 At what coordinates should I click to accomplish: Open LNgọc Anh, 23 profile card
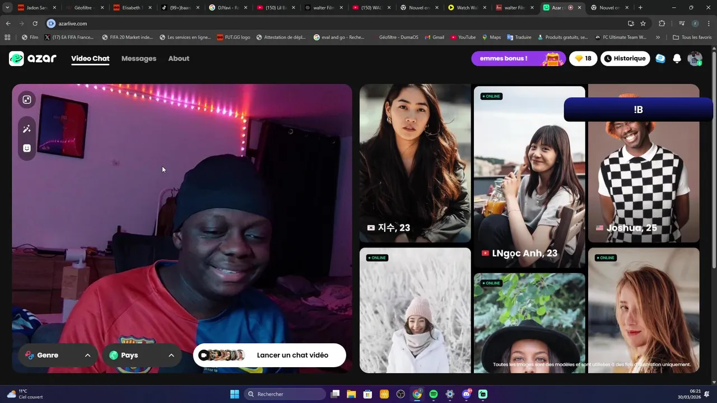point(529,177)
